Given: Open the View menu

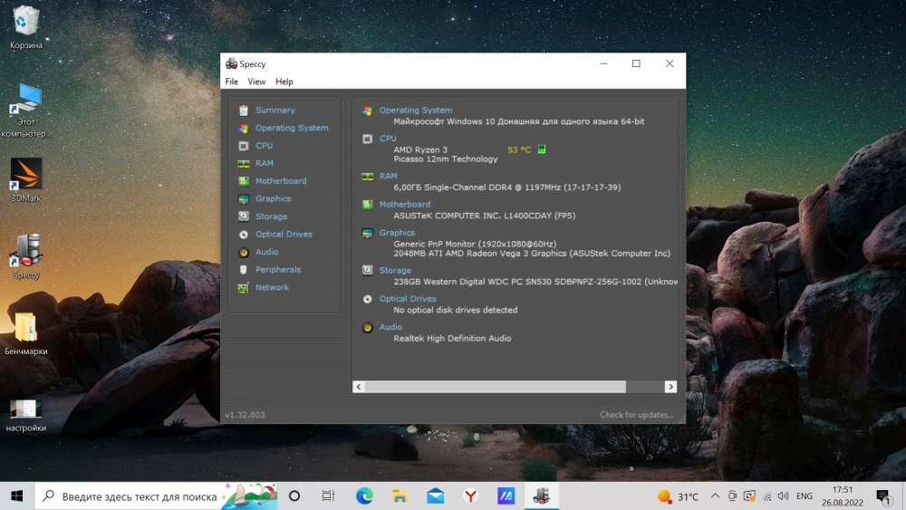Looking at the screenshot, I should (x=256, y=82).
